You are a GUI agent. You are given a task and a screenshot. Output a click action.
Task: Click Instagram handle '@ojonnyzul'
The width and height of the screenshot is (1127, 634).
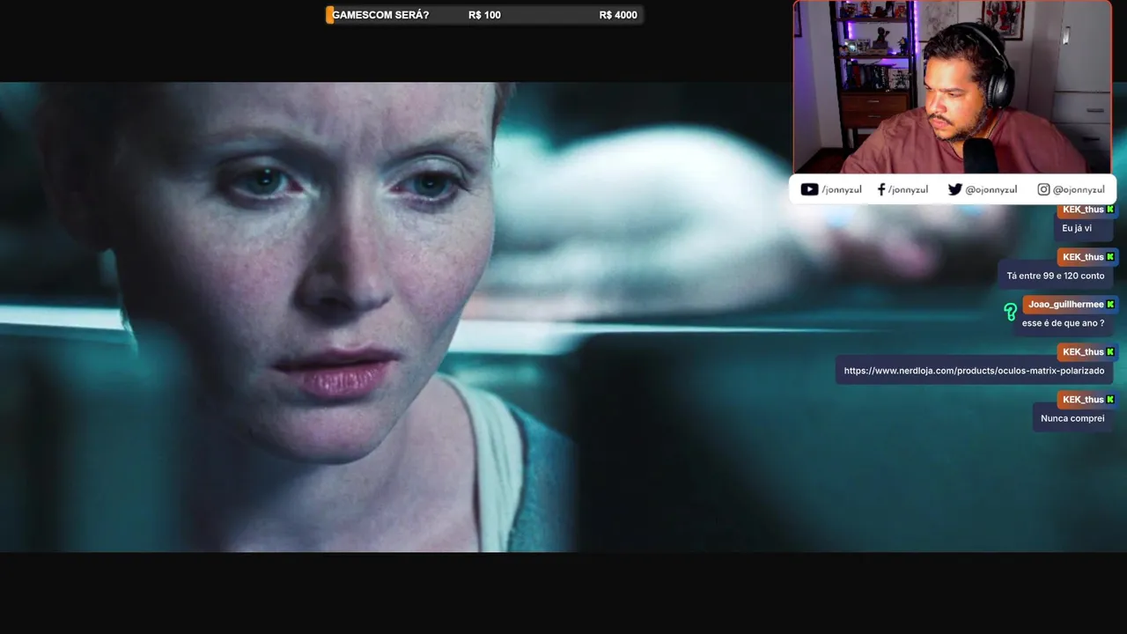(x=1079, y=189)
